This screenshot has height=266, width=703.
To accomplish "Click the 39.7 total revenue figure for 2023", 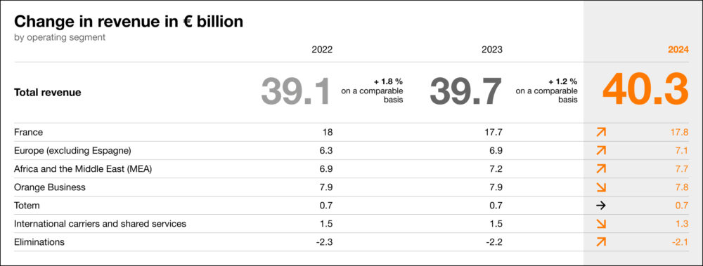I will pos(465,92).
